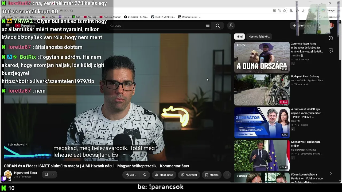The image size is (342, 192).
Task: Open video titled Zátonyra futott hajót
Action: point(307,47)
